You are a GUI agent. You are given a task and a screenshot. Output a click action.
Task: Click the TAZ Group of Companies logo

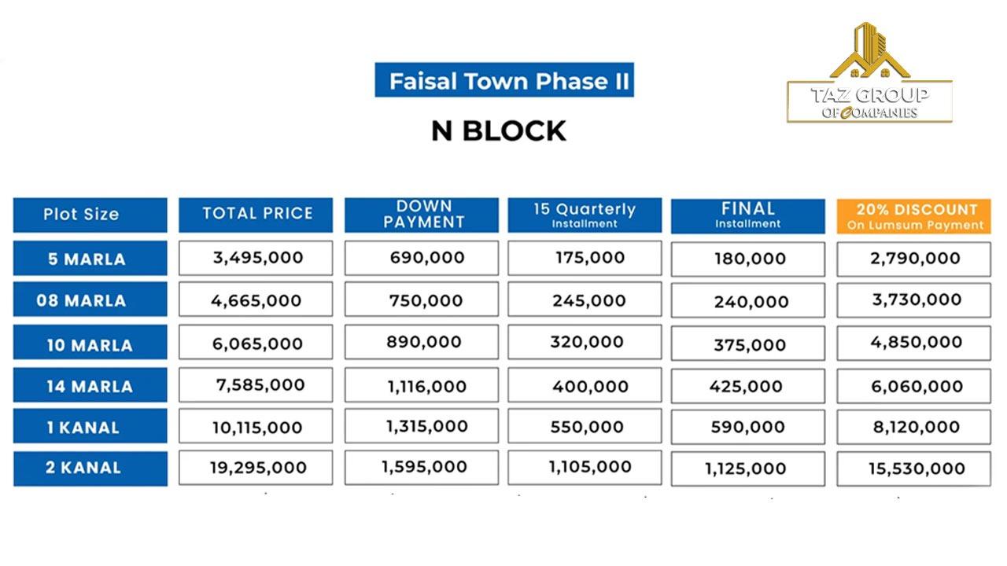click(x=869, y=75)
